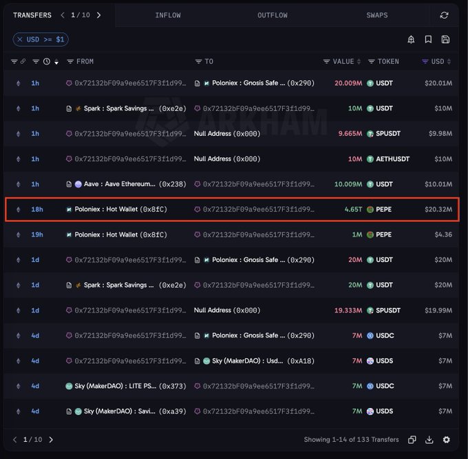Screen dimensions: 468x459
Task: Open Sky (MakerDAO) LITE PS... (0x373) sender
Action: click(130, 386)
